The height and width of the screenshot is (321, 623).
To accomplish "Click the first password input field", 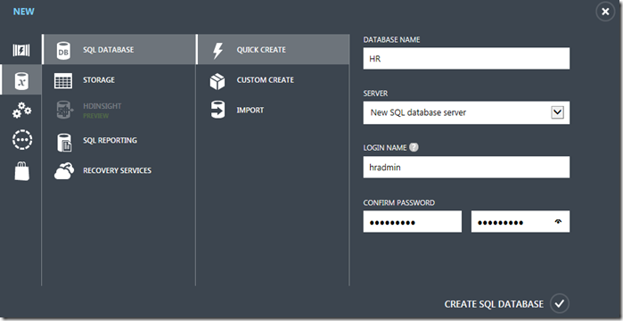I will click(413, 221).
